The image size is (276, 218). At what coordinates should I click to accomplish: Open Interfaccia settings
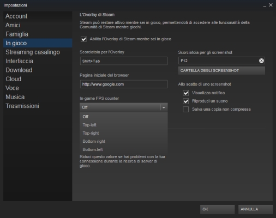click(x=38, y=61)
